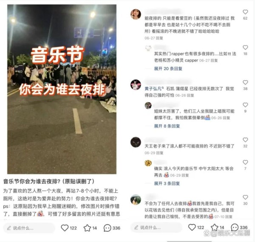
Task: Click right 说点什么 comment input field
Action: [156, 228]
